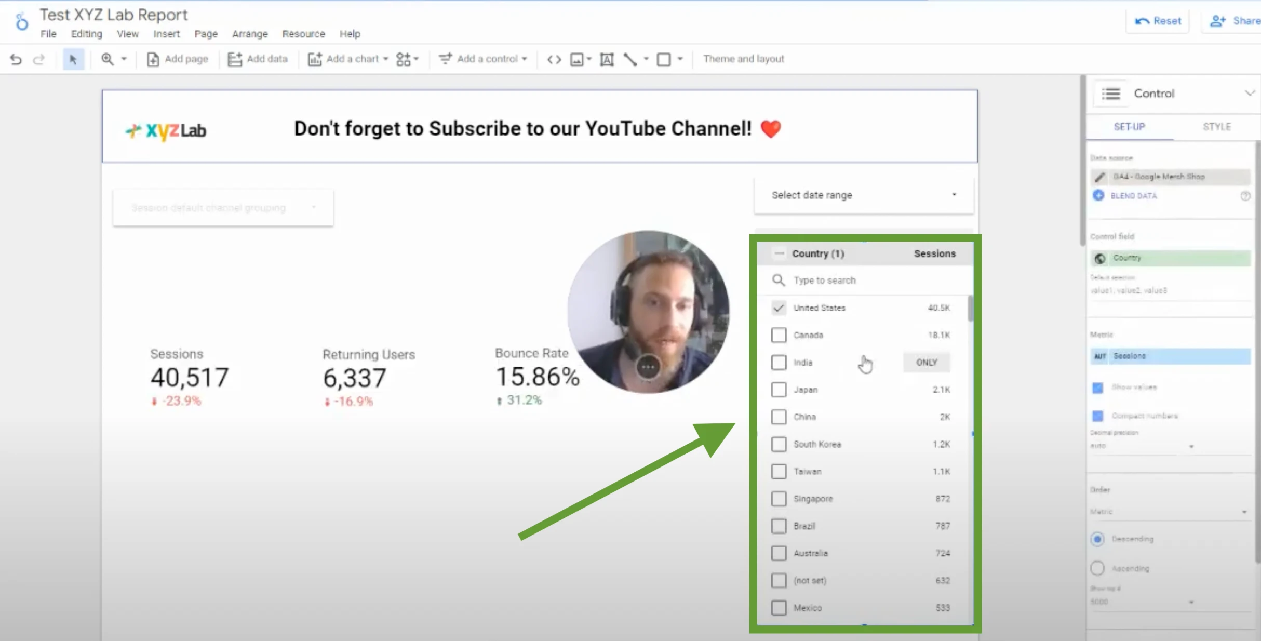Open the Add a control dropdown

pyautogui.click(x=524, y=59)
